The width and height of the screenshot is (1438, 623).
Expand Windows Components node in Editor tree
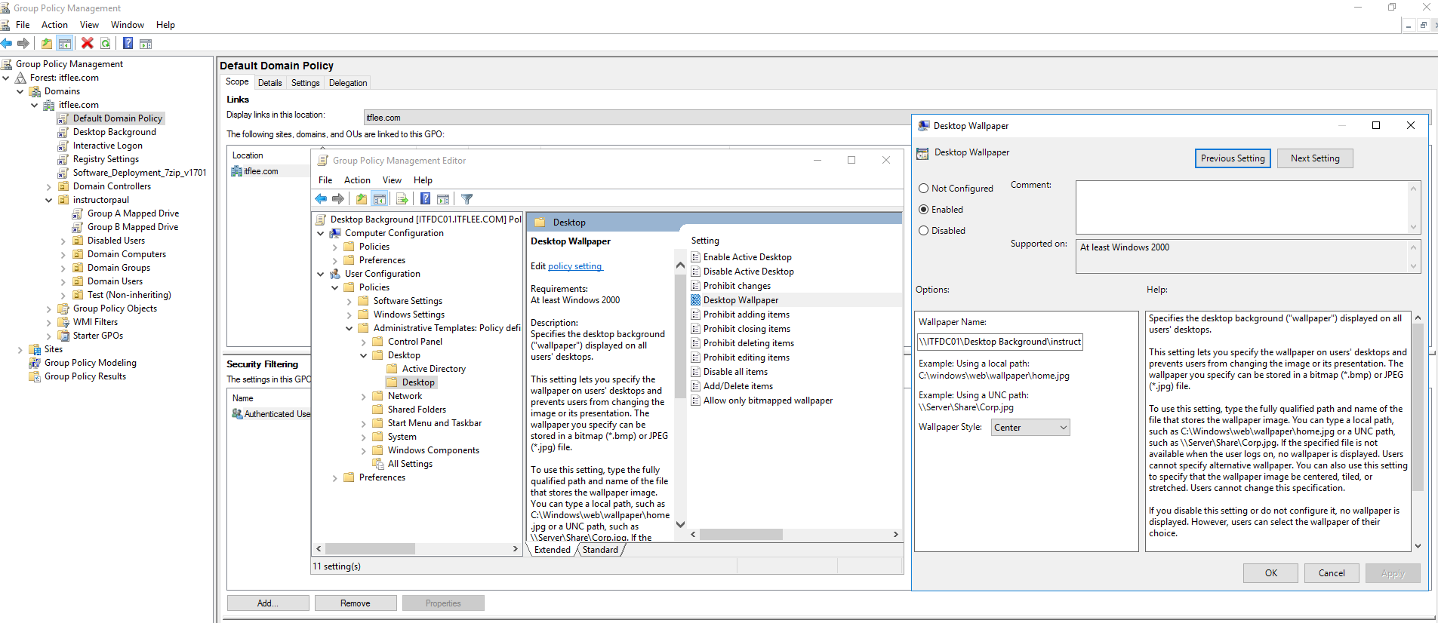(x=364, y=450)
